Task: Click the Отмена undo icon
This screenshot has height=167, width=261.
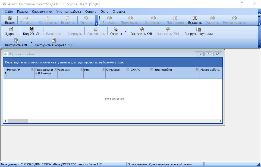Action: tap(86, 18)
